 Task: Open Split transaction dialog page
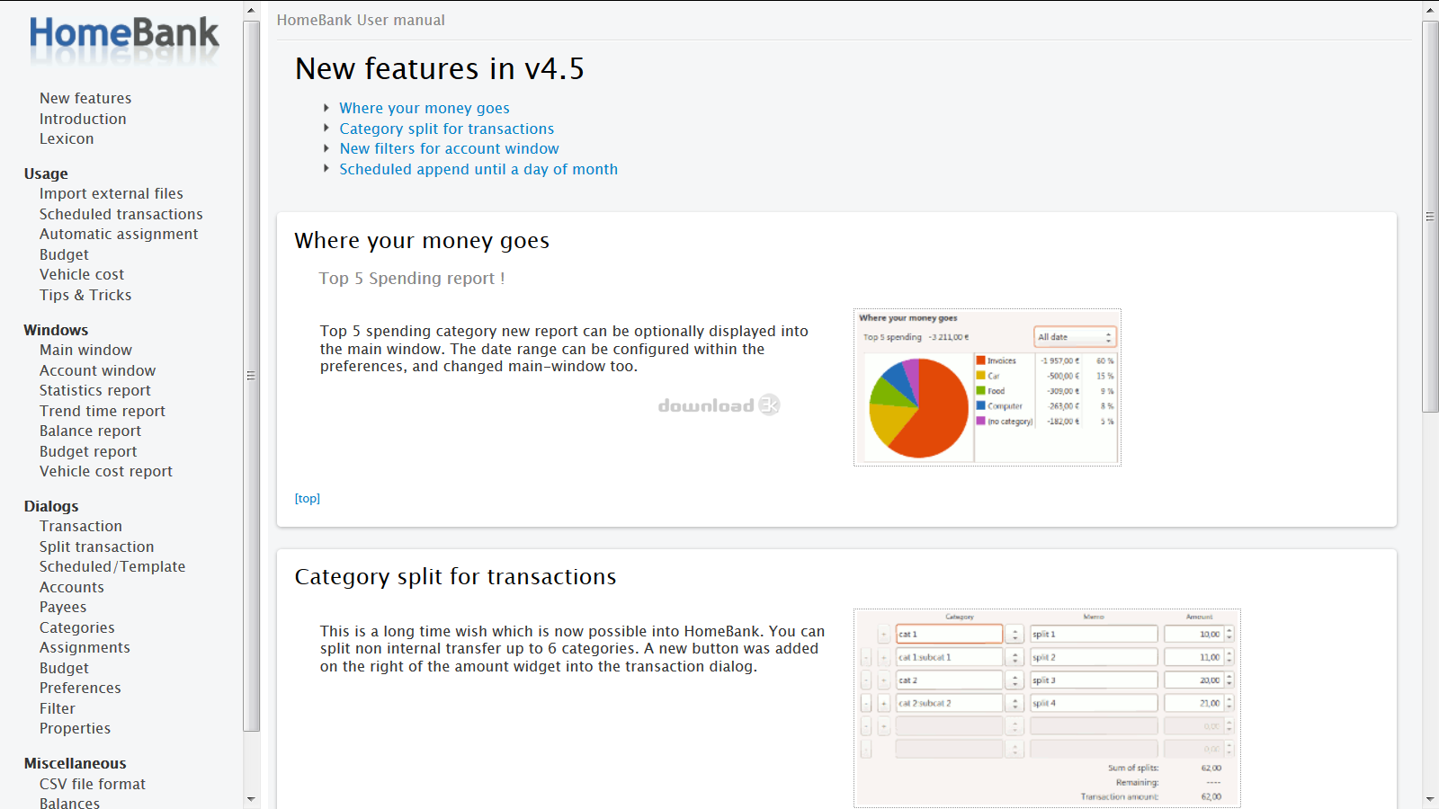coord(97,547)
